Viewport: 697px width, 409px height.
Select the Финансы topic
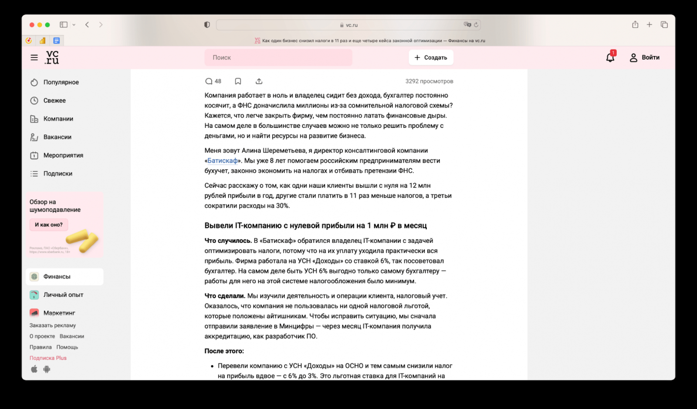click(64, 277)
